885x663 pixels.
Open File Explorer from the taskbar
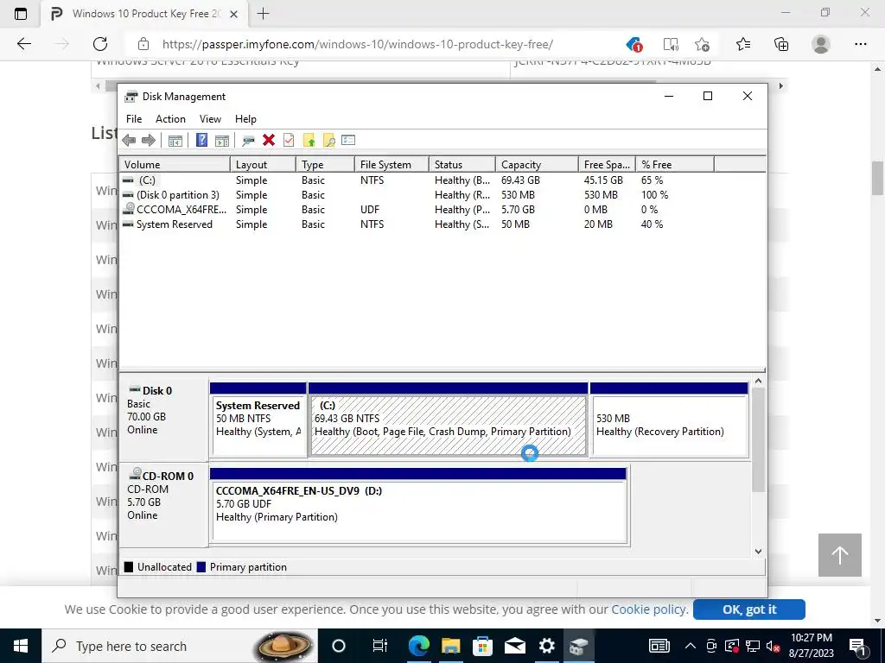tap(450, 646)
